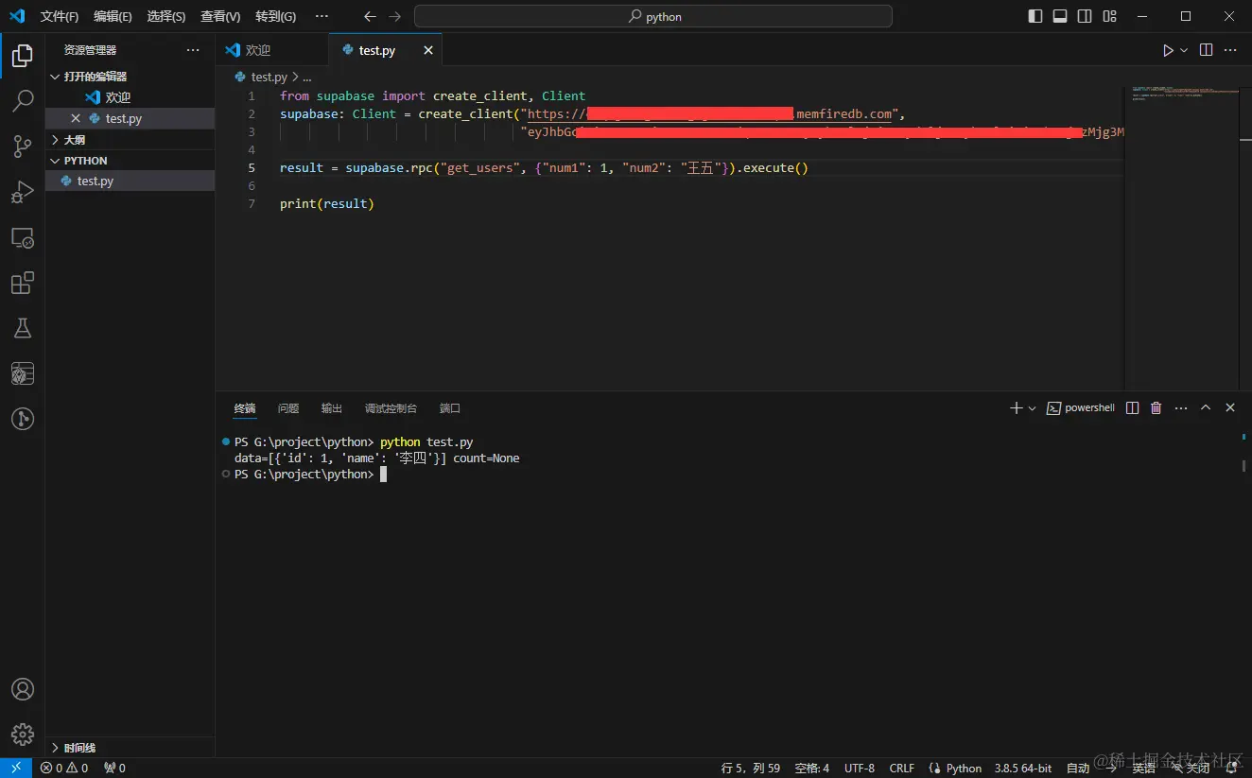Expand the 时间线 timeline section

pyautogui.click(x=130, y=747)
